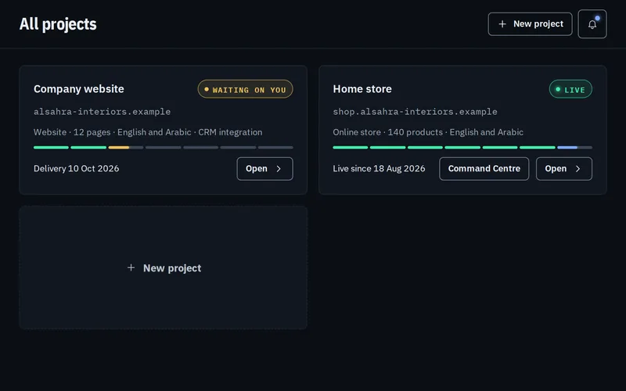626x391 pixels.
Task: Open the Company website project
Action: (x=264, y=168)
